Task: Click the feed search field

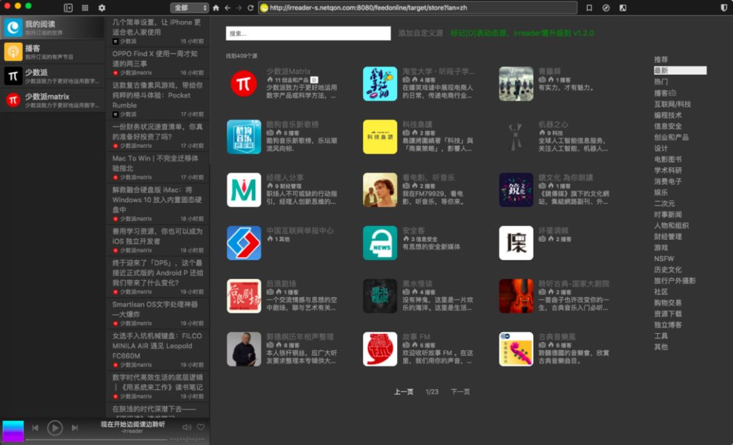Action: coord(308,33)
